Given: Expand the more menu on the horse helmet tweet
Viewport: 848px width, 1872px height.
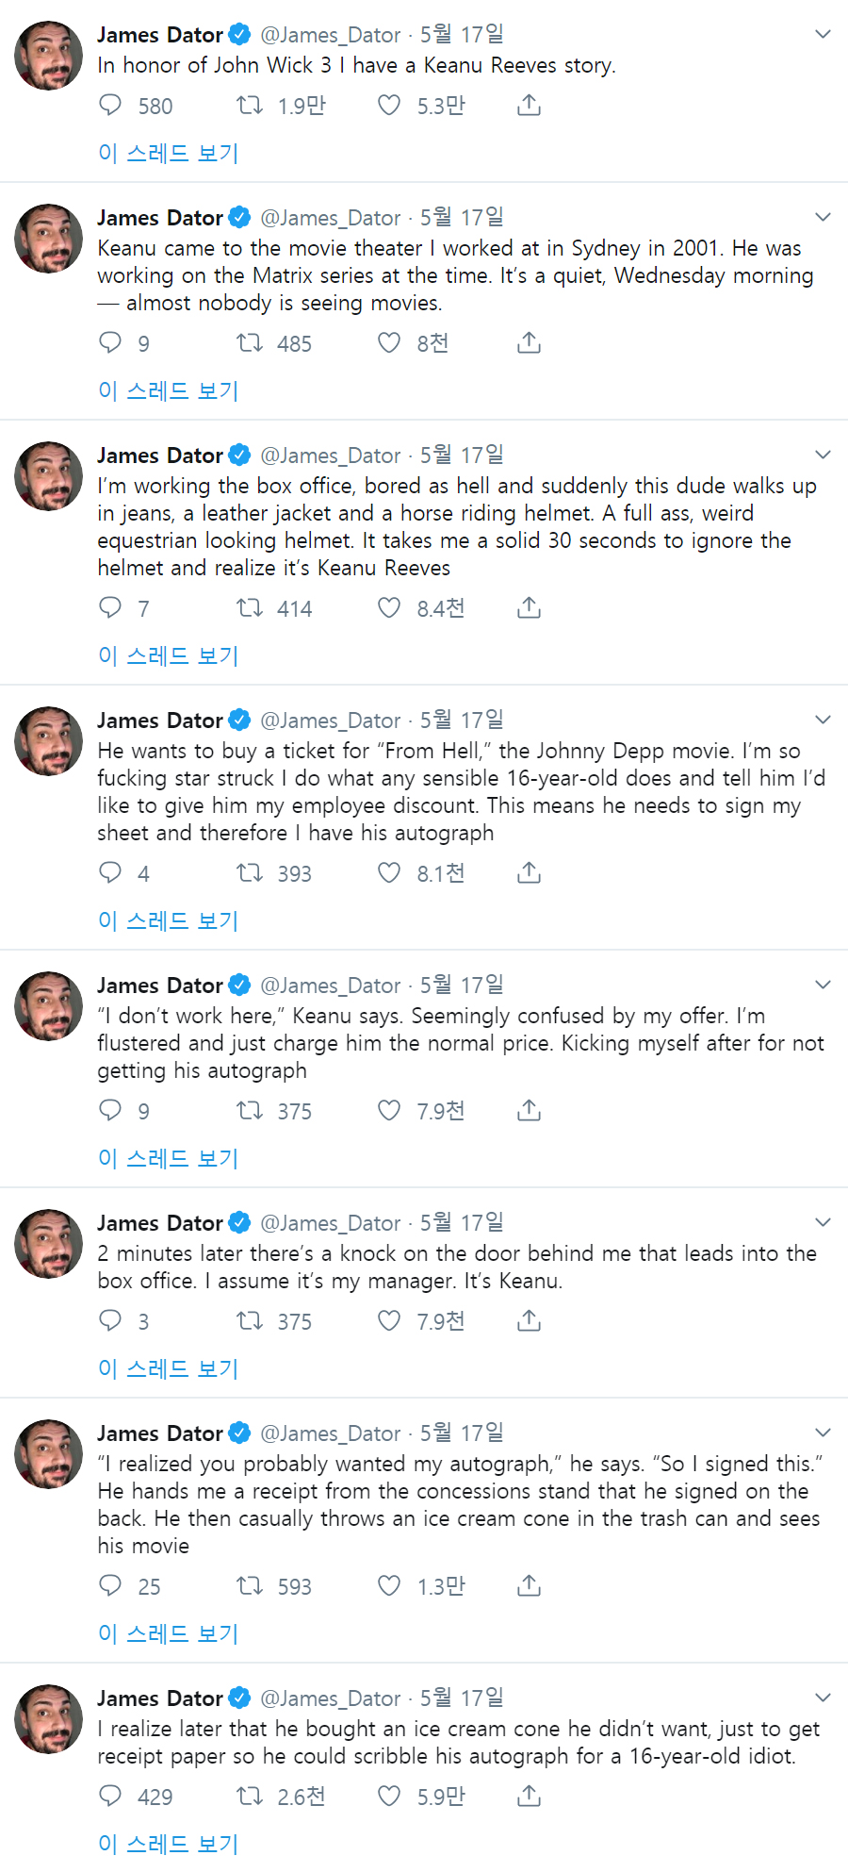Looking at the screenshot, I should [823, 456].
